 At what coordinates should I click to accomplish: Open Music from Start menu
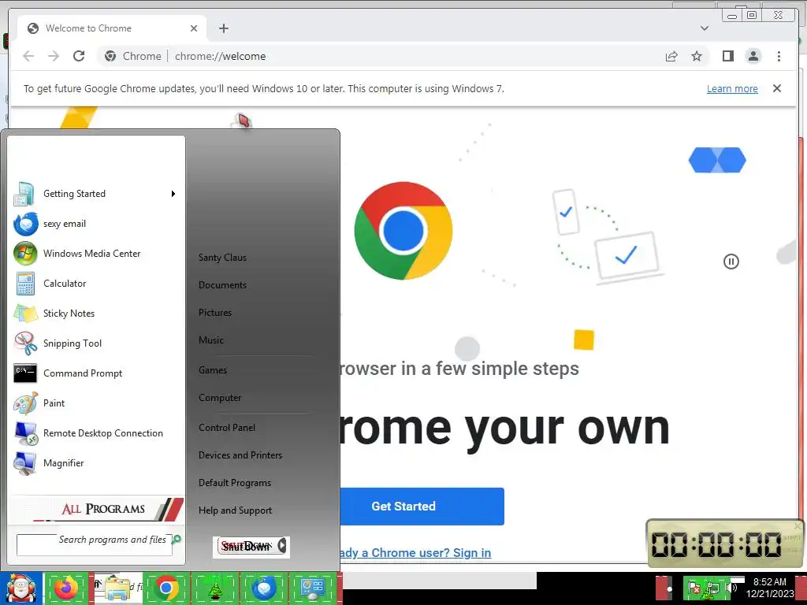point(211,340)
